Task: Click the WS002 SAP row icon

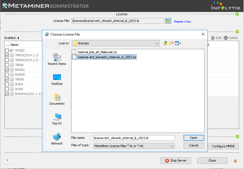Action: click(x=12, y=50)
